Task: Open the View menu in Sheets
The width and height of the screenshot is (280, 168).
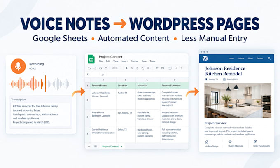Action: point(116,61)
